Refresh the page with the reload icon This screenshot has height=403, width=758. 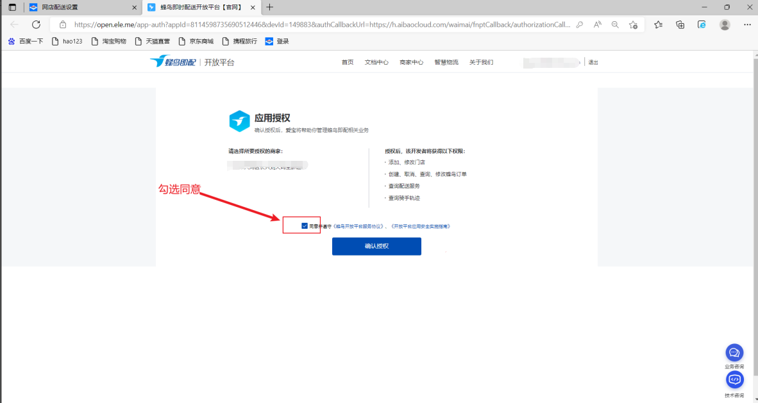tap(36, 24)
